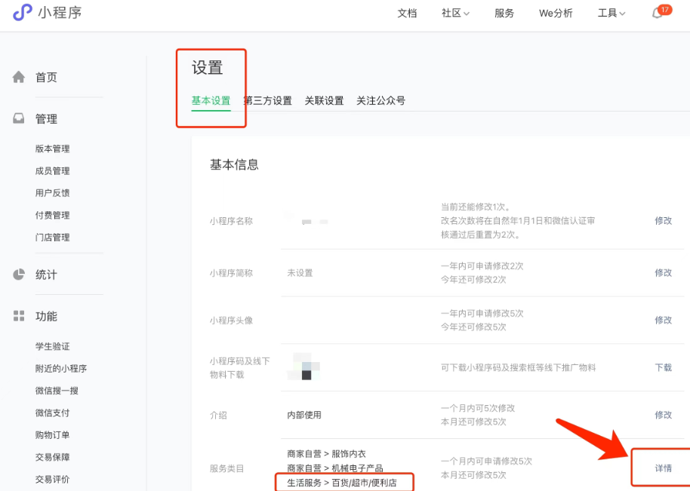Switch to the 第三方设置 tab
Screen dimensions: 690x491
[267, 101]
